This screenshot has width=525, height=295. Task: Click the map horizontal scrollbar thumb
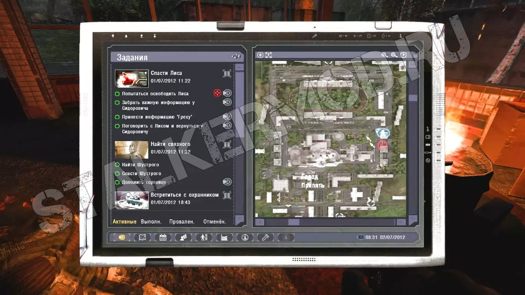coord(294,222)
